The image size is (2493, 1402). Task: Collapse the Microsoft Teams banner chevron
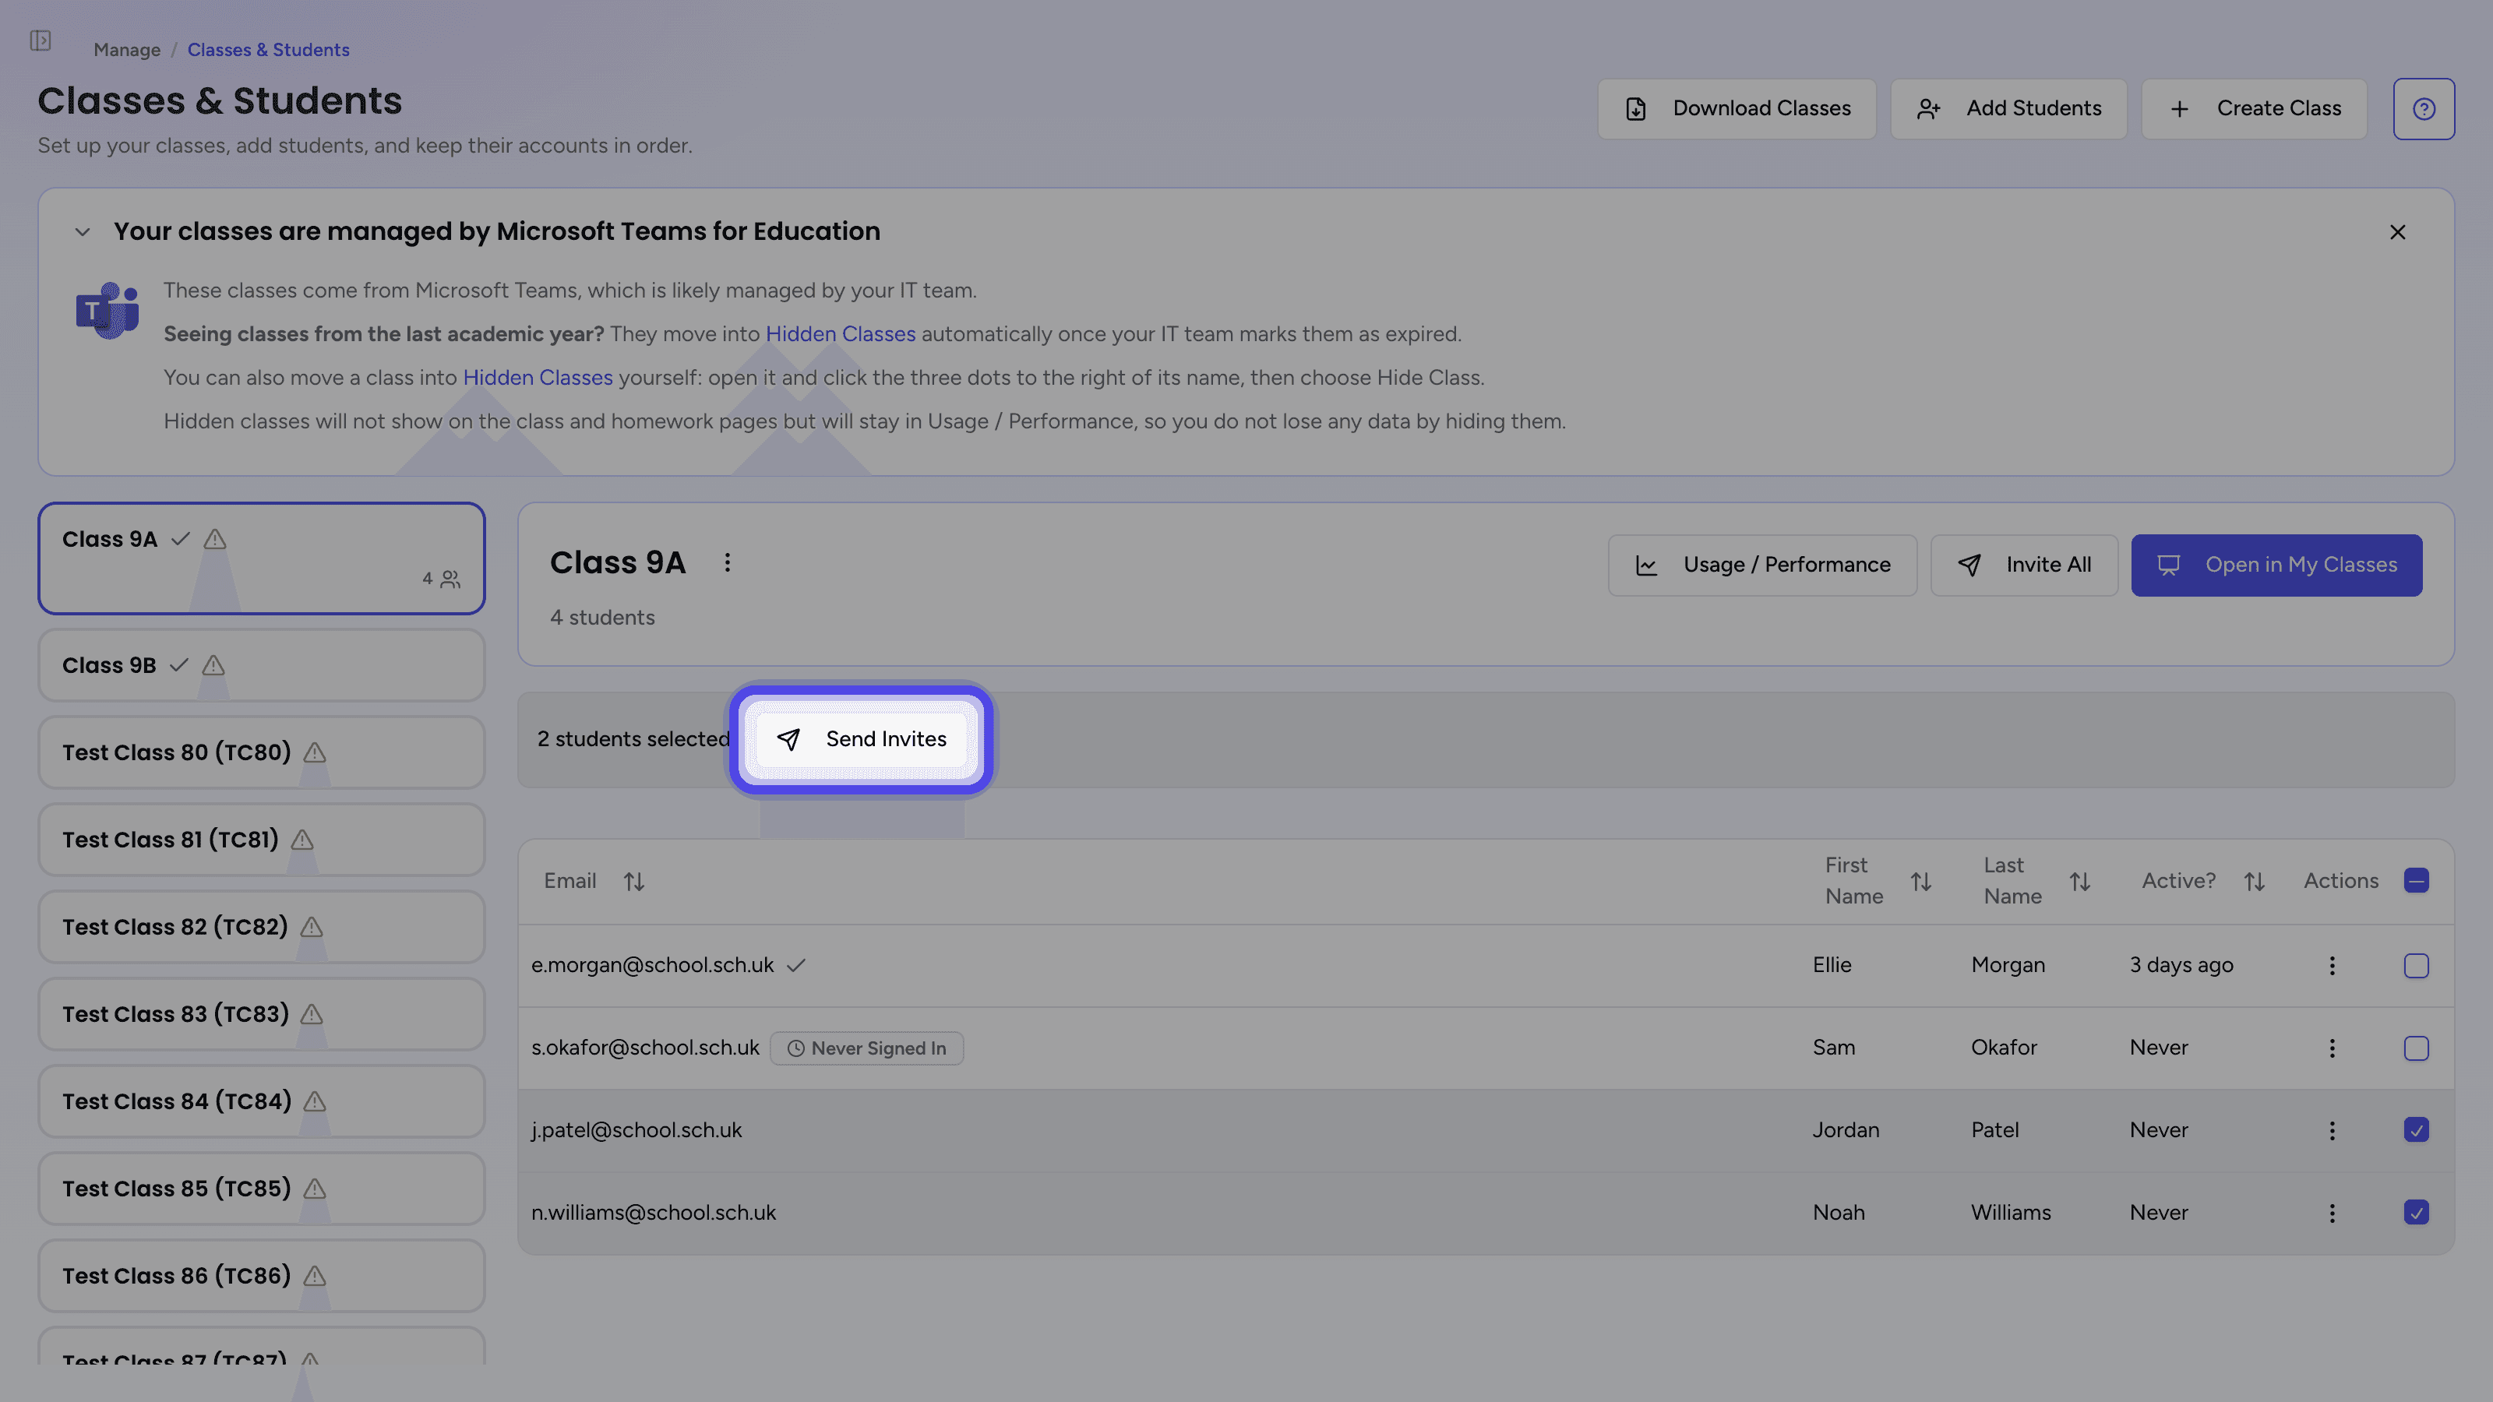(x=83, y=232)
